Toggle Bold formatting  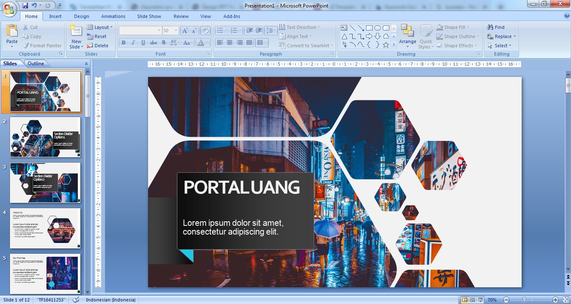tap(123, 43)
